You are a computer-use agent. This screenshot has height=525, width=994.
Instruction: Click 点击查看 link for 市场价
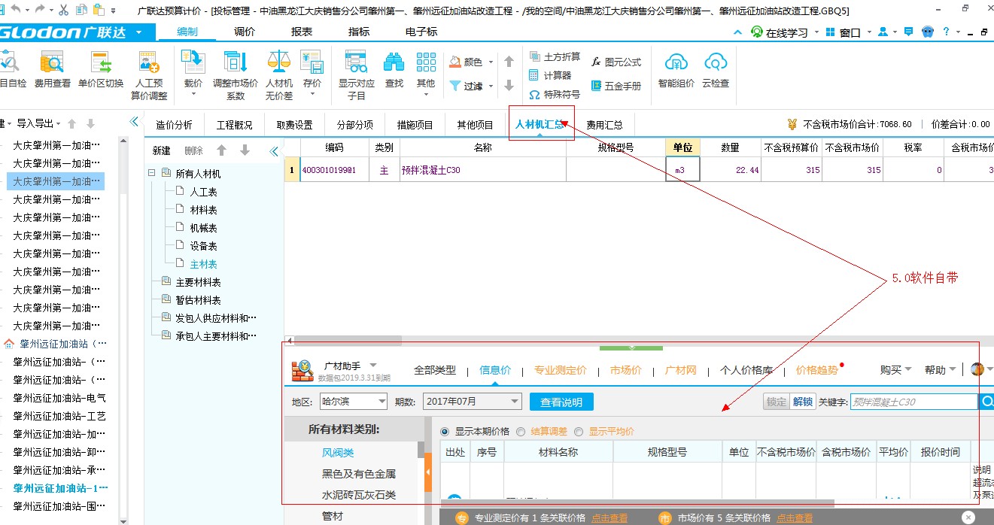(795, 518)
